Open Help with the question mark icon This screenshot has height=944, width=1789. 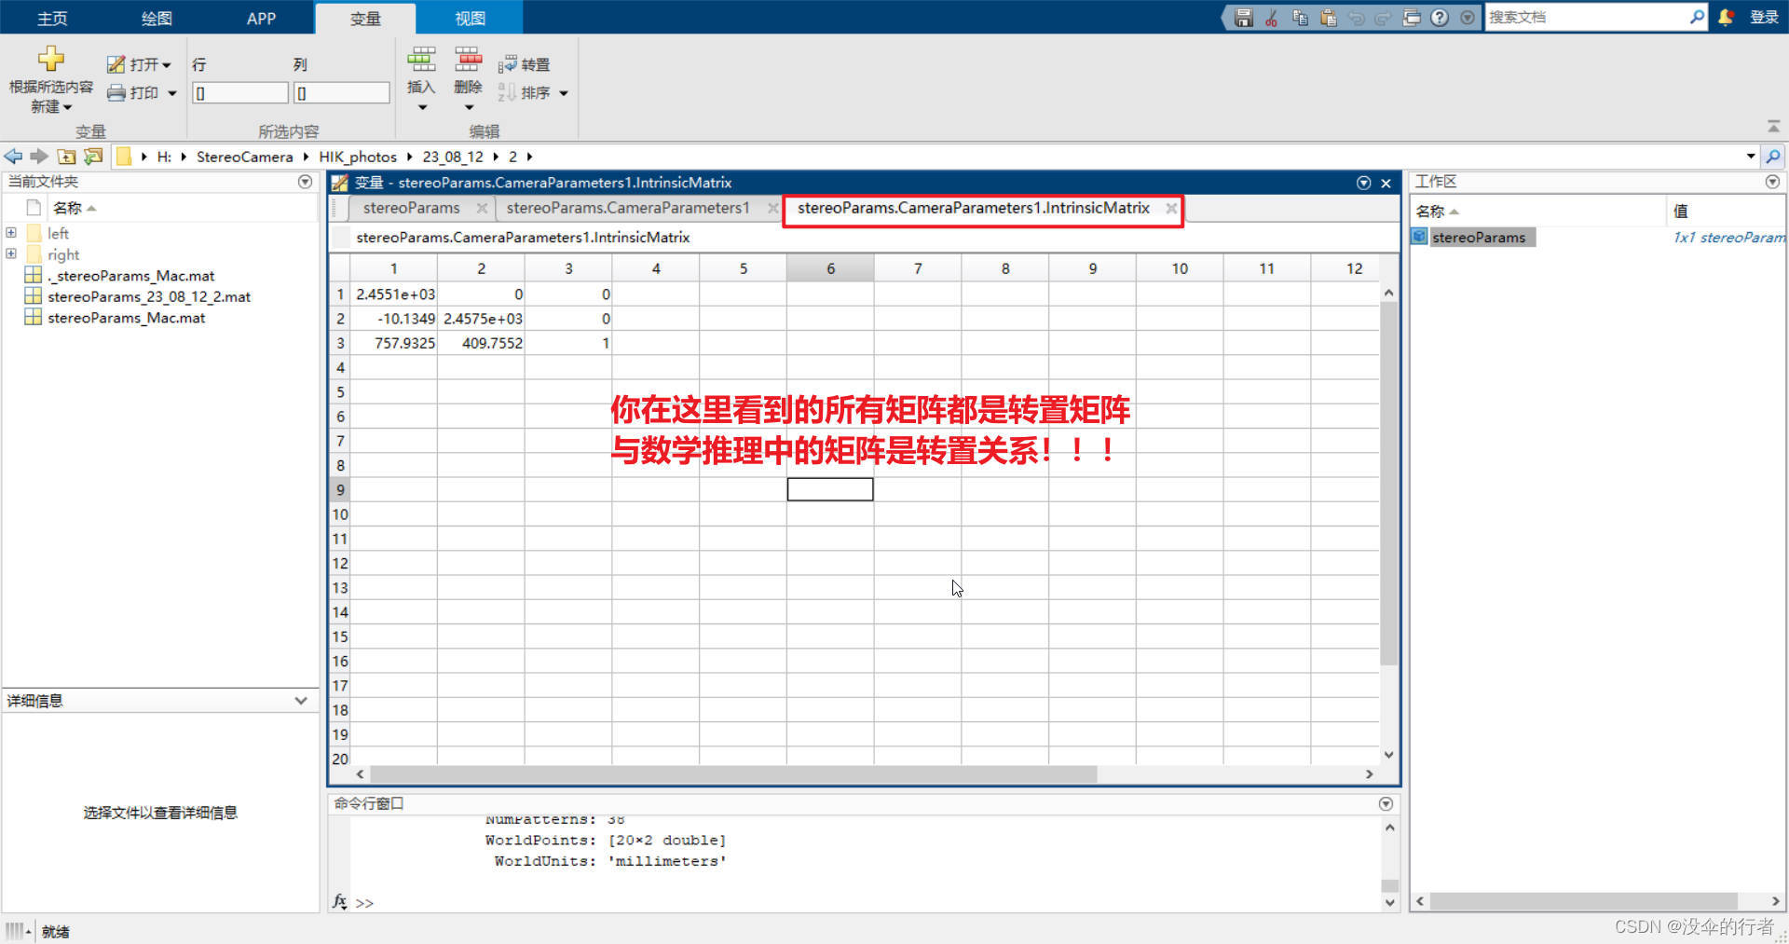click(x=1440, y=18)
